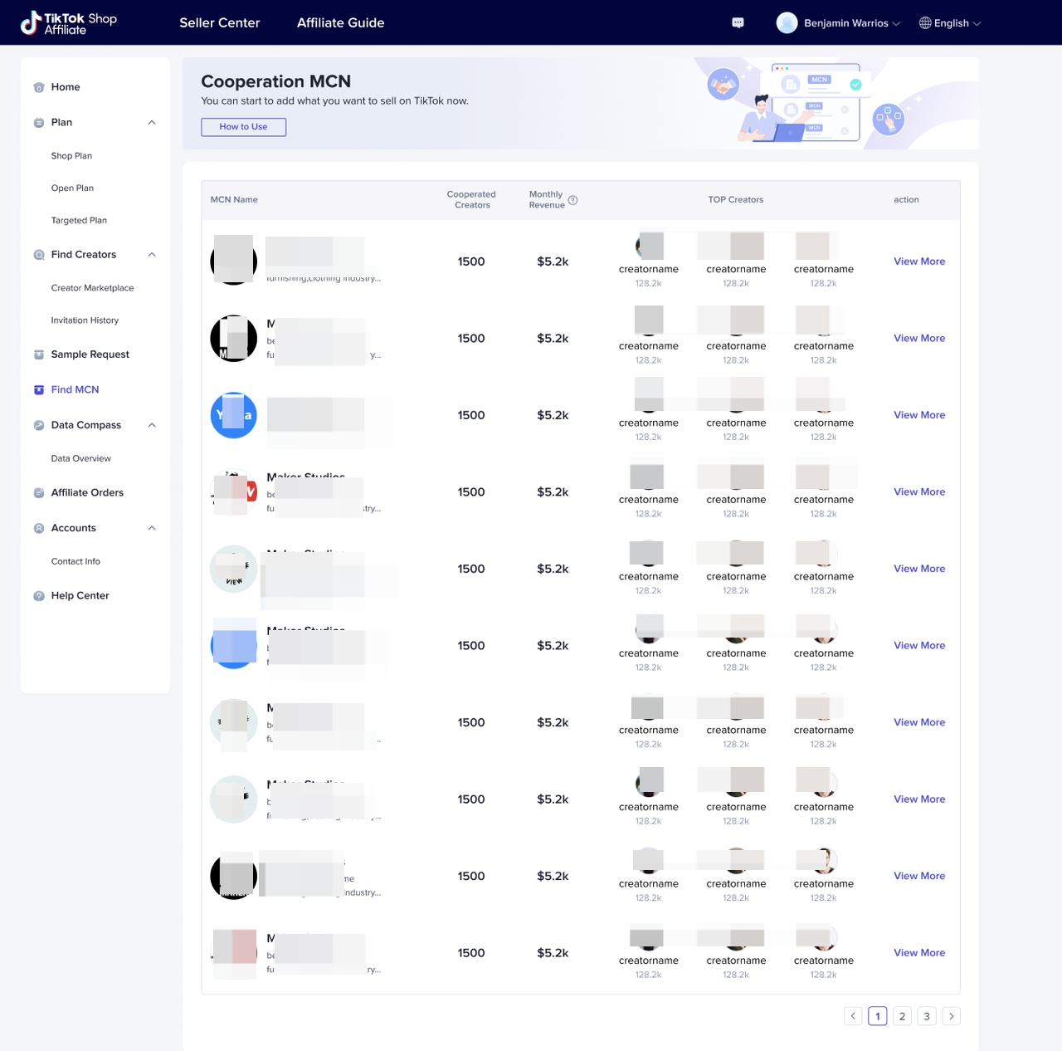Go to the next page arrow
This screenshot has height=1051, width=1062.
pos(952,1016)
